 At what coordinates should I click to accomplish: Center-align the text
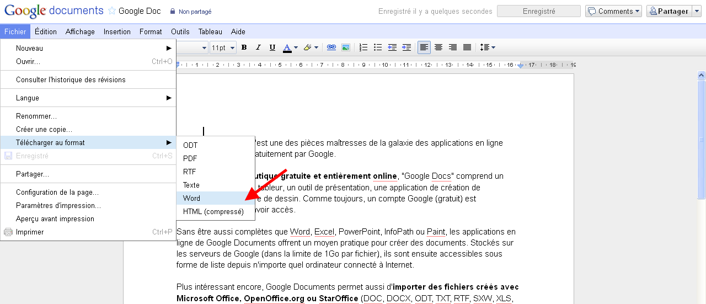438,47
